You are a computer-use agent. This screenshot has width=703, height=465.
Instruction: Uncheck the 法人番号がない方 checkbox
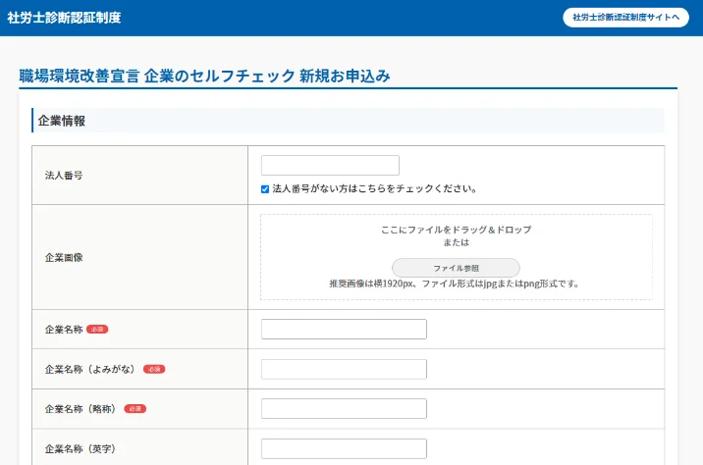265,189
